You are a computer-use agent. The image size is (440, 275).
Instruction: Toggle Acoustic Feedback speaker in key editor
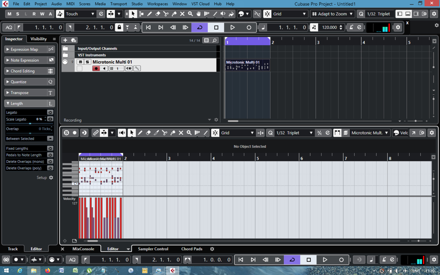[x=122, y=133]
